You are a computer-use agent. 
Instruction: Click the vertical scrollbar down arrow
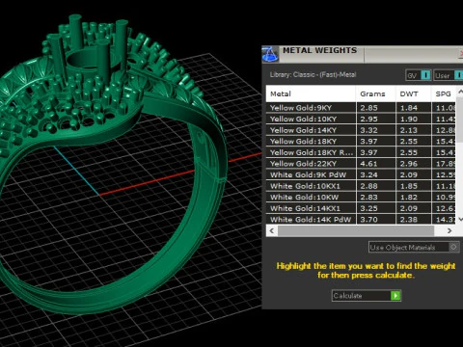click(460, 220)
